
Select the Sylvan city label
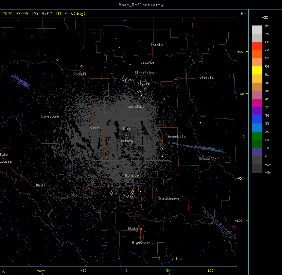pos(128,80)
